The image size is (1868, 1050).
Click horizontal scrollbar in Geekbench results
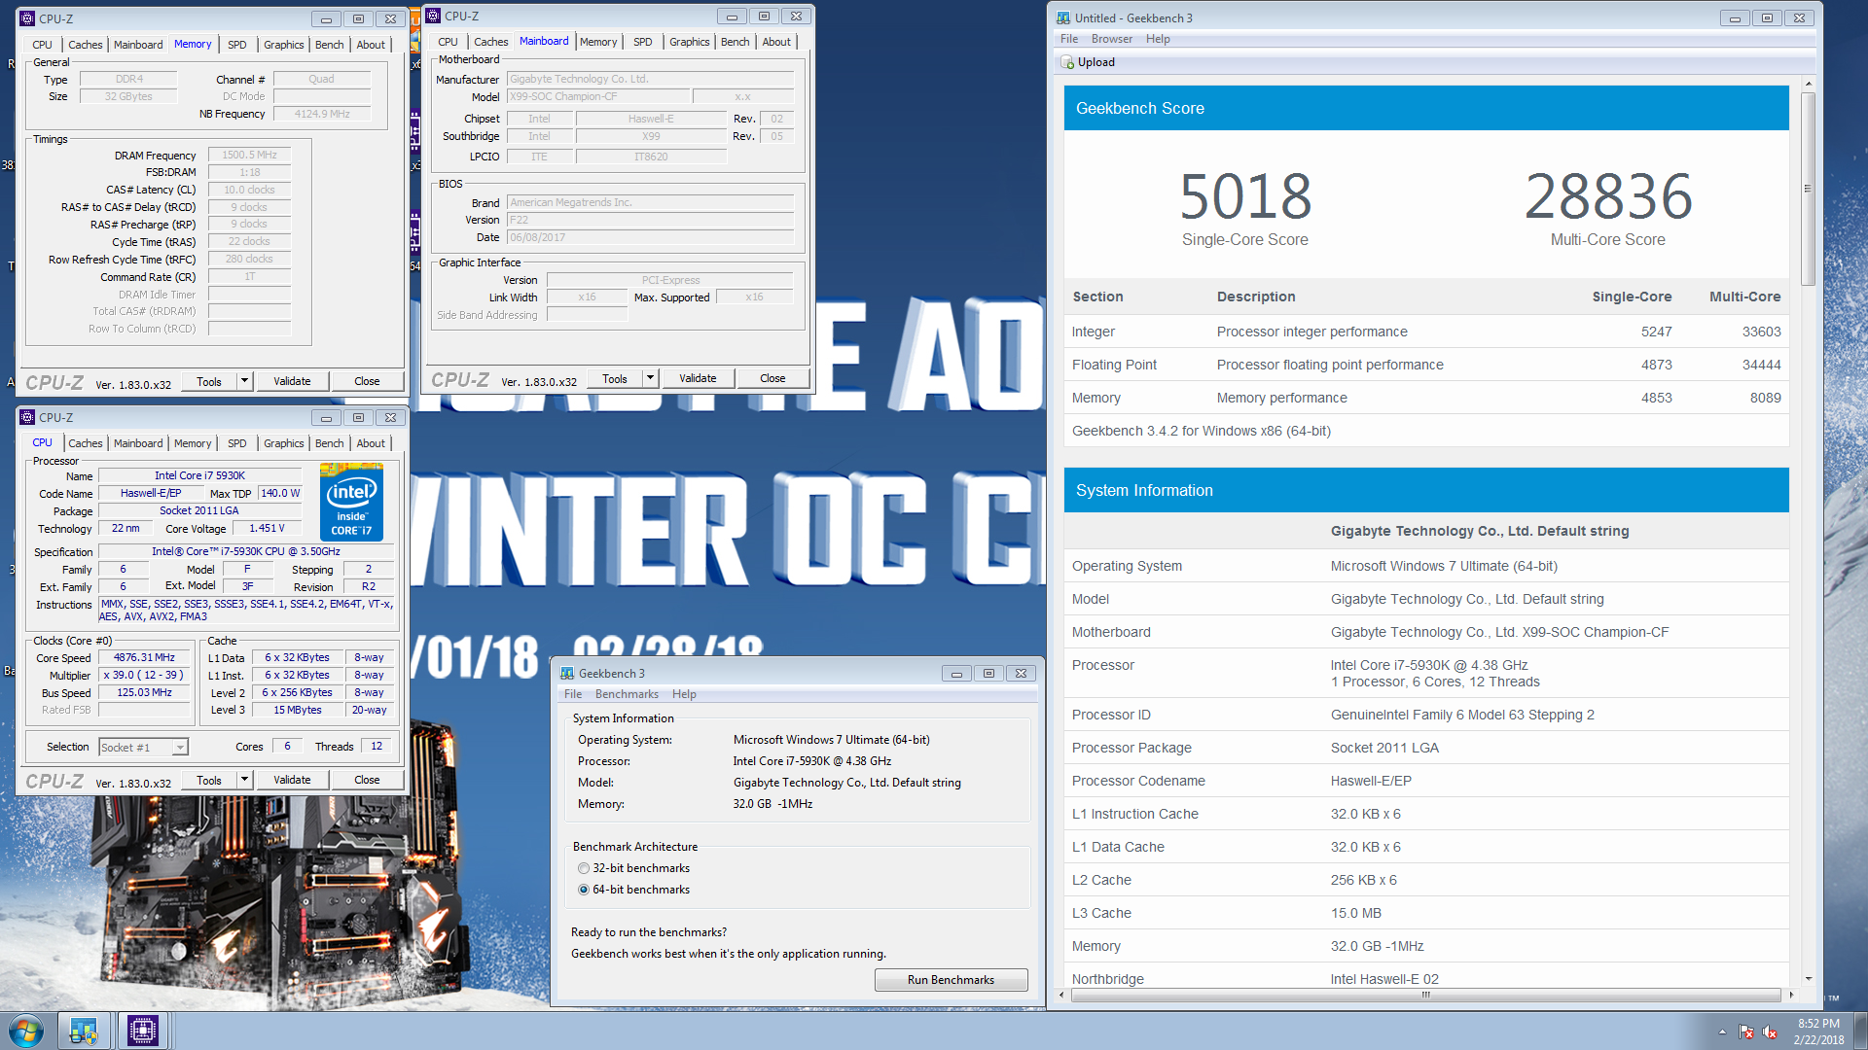pyautogui.click(x=1425, y=995)
